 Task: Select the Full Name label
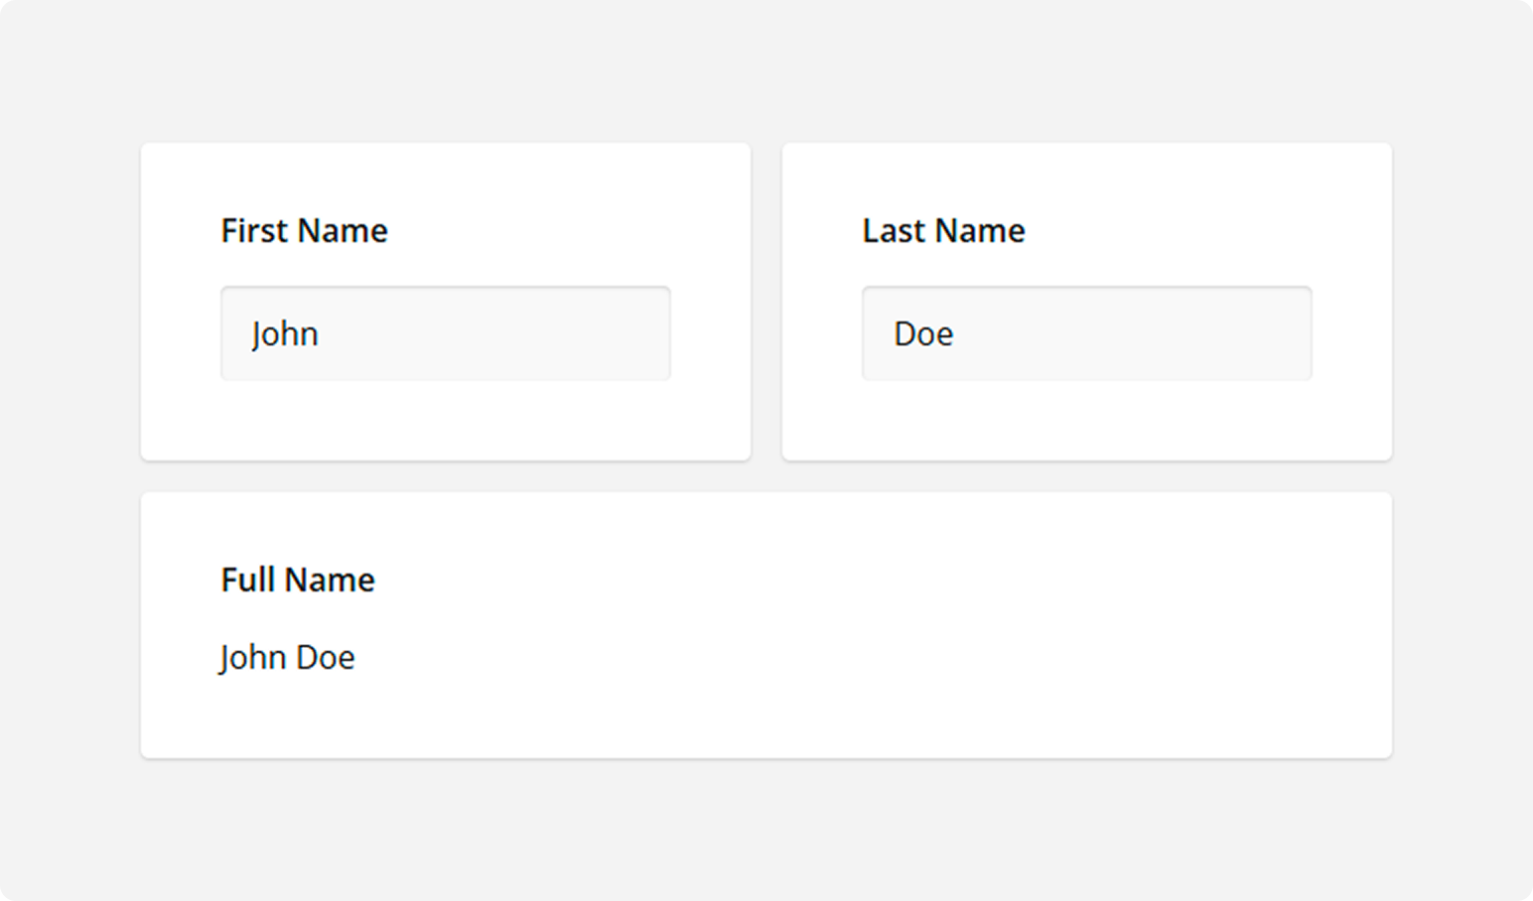point(297,579)
